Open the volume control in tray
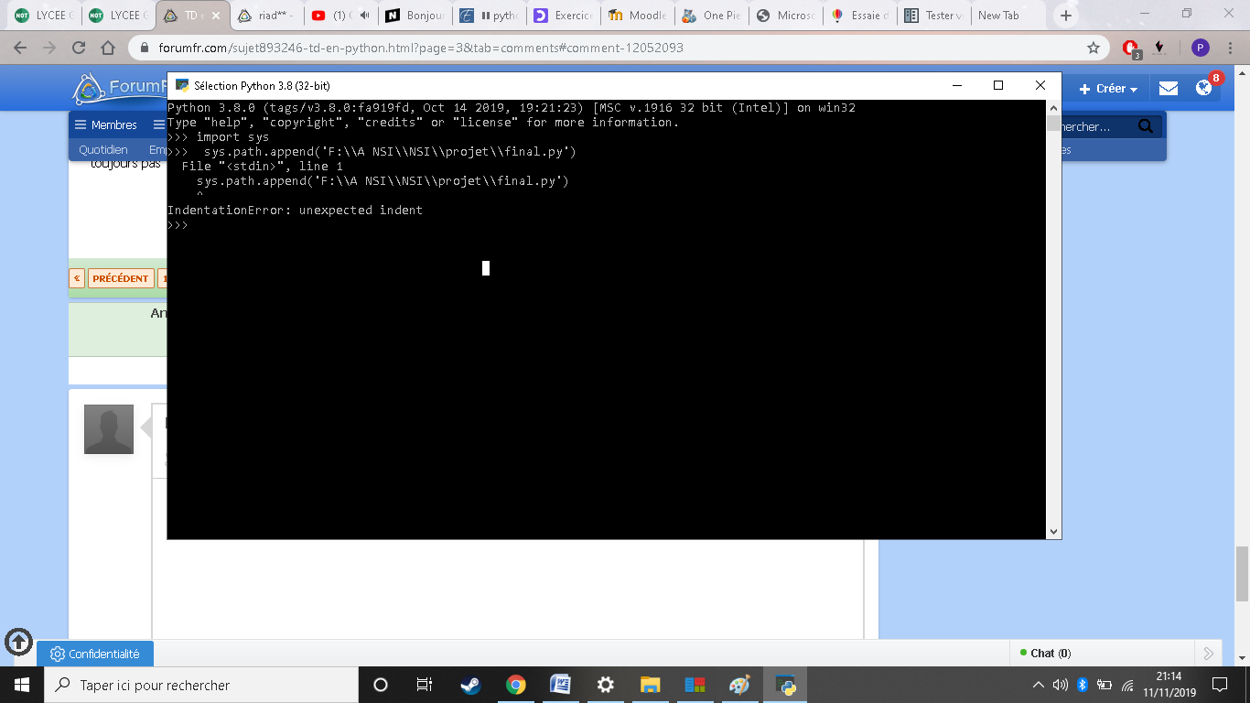The width and height of the screenshot is (1250, 703). (1061, 685)
